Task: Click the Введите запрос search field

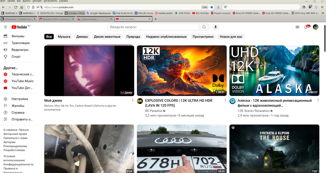Action: [x=153, y=27]
